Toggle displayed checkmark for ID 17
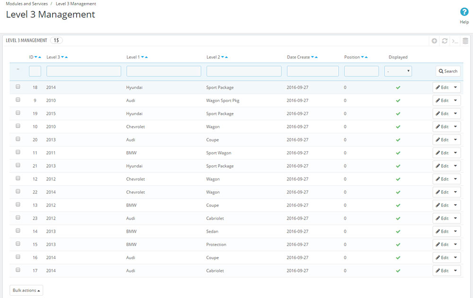The height and width of the screenshot is (298, 473). pyautogui.click(x=398, y=271)
